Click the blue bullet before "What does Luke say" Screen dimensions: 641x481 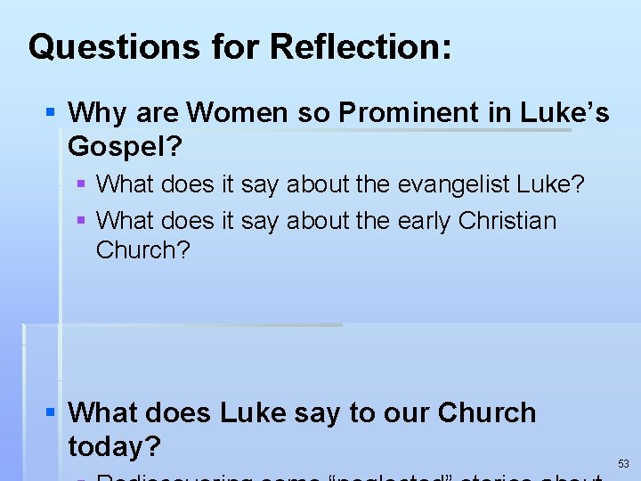click(x=50, y=412)
